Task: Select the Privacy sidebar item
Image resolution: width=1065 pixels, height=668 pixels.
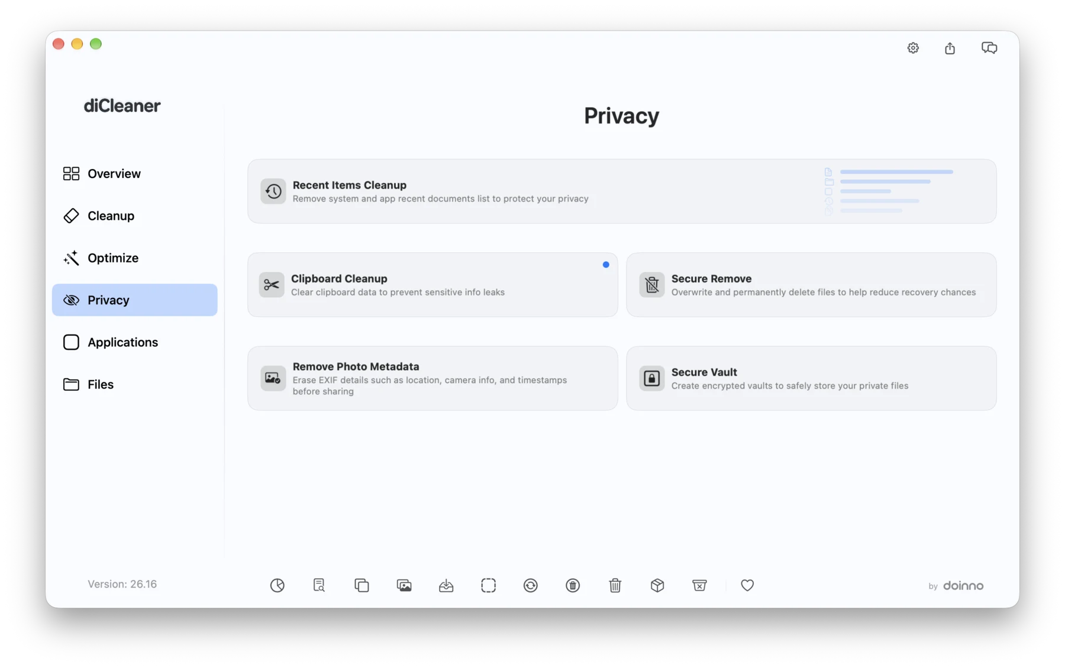Action: pos(134,300)
